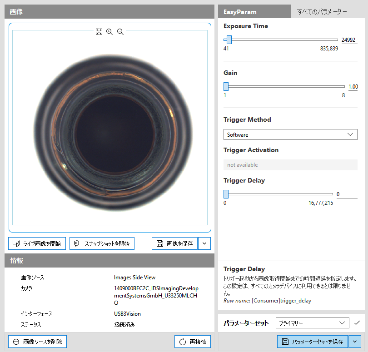
Task: Open the Trigger Method dropdown
Action: (290, 135)
